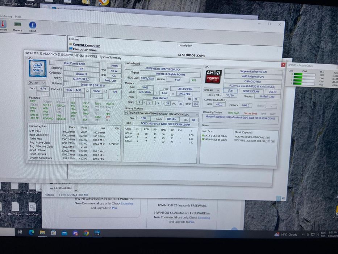Open Microsoft Store from taskbar

click(53, 233)
